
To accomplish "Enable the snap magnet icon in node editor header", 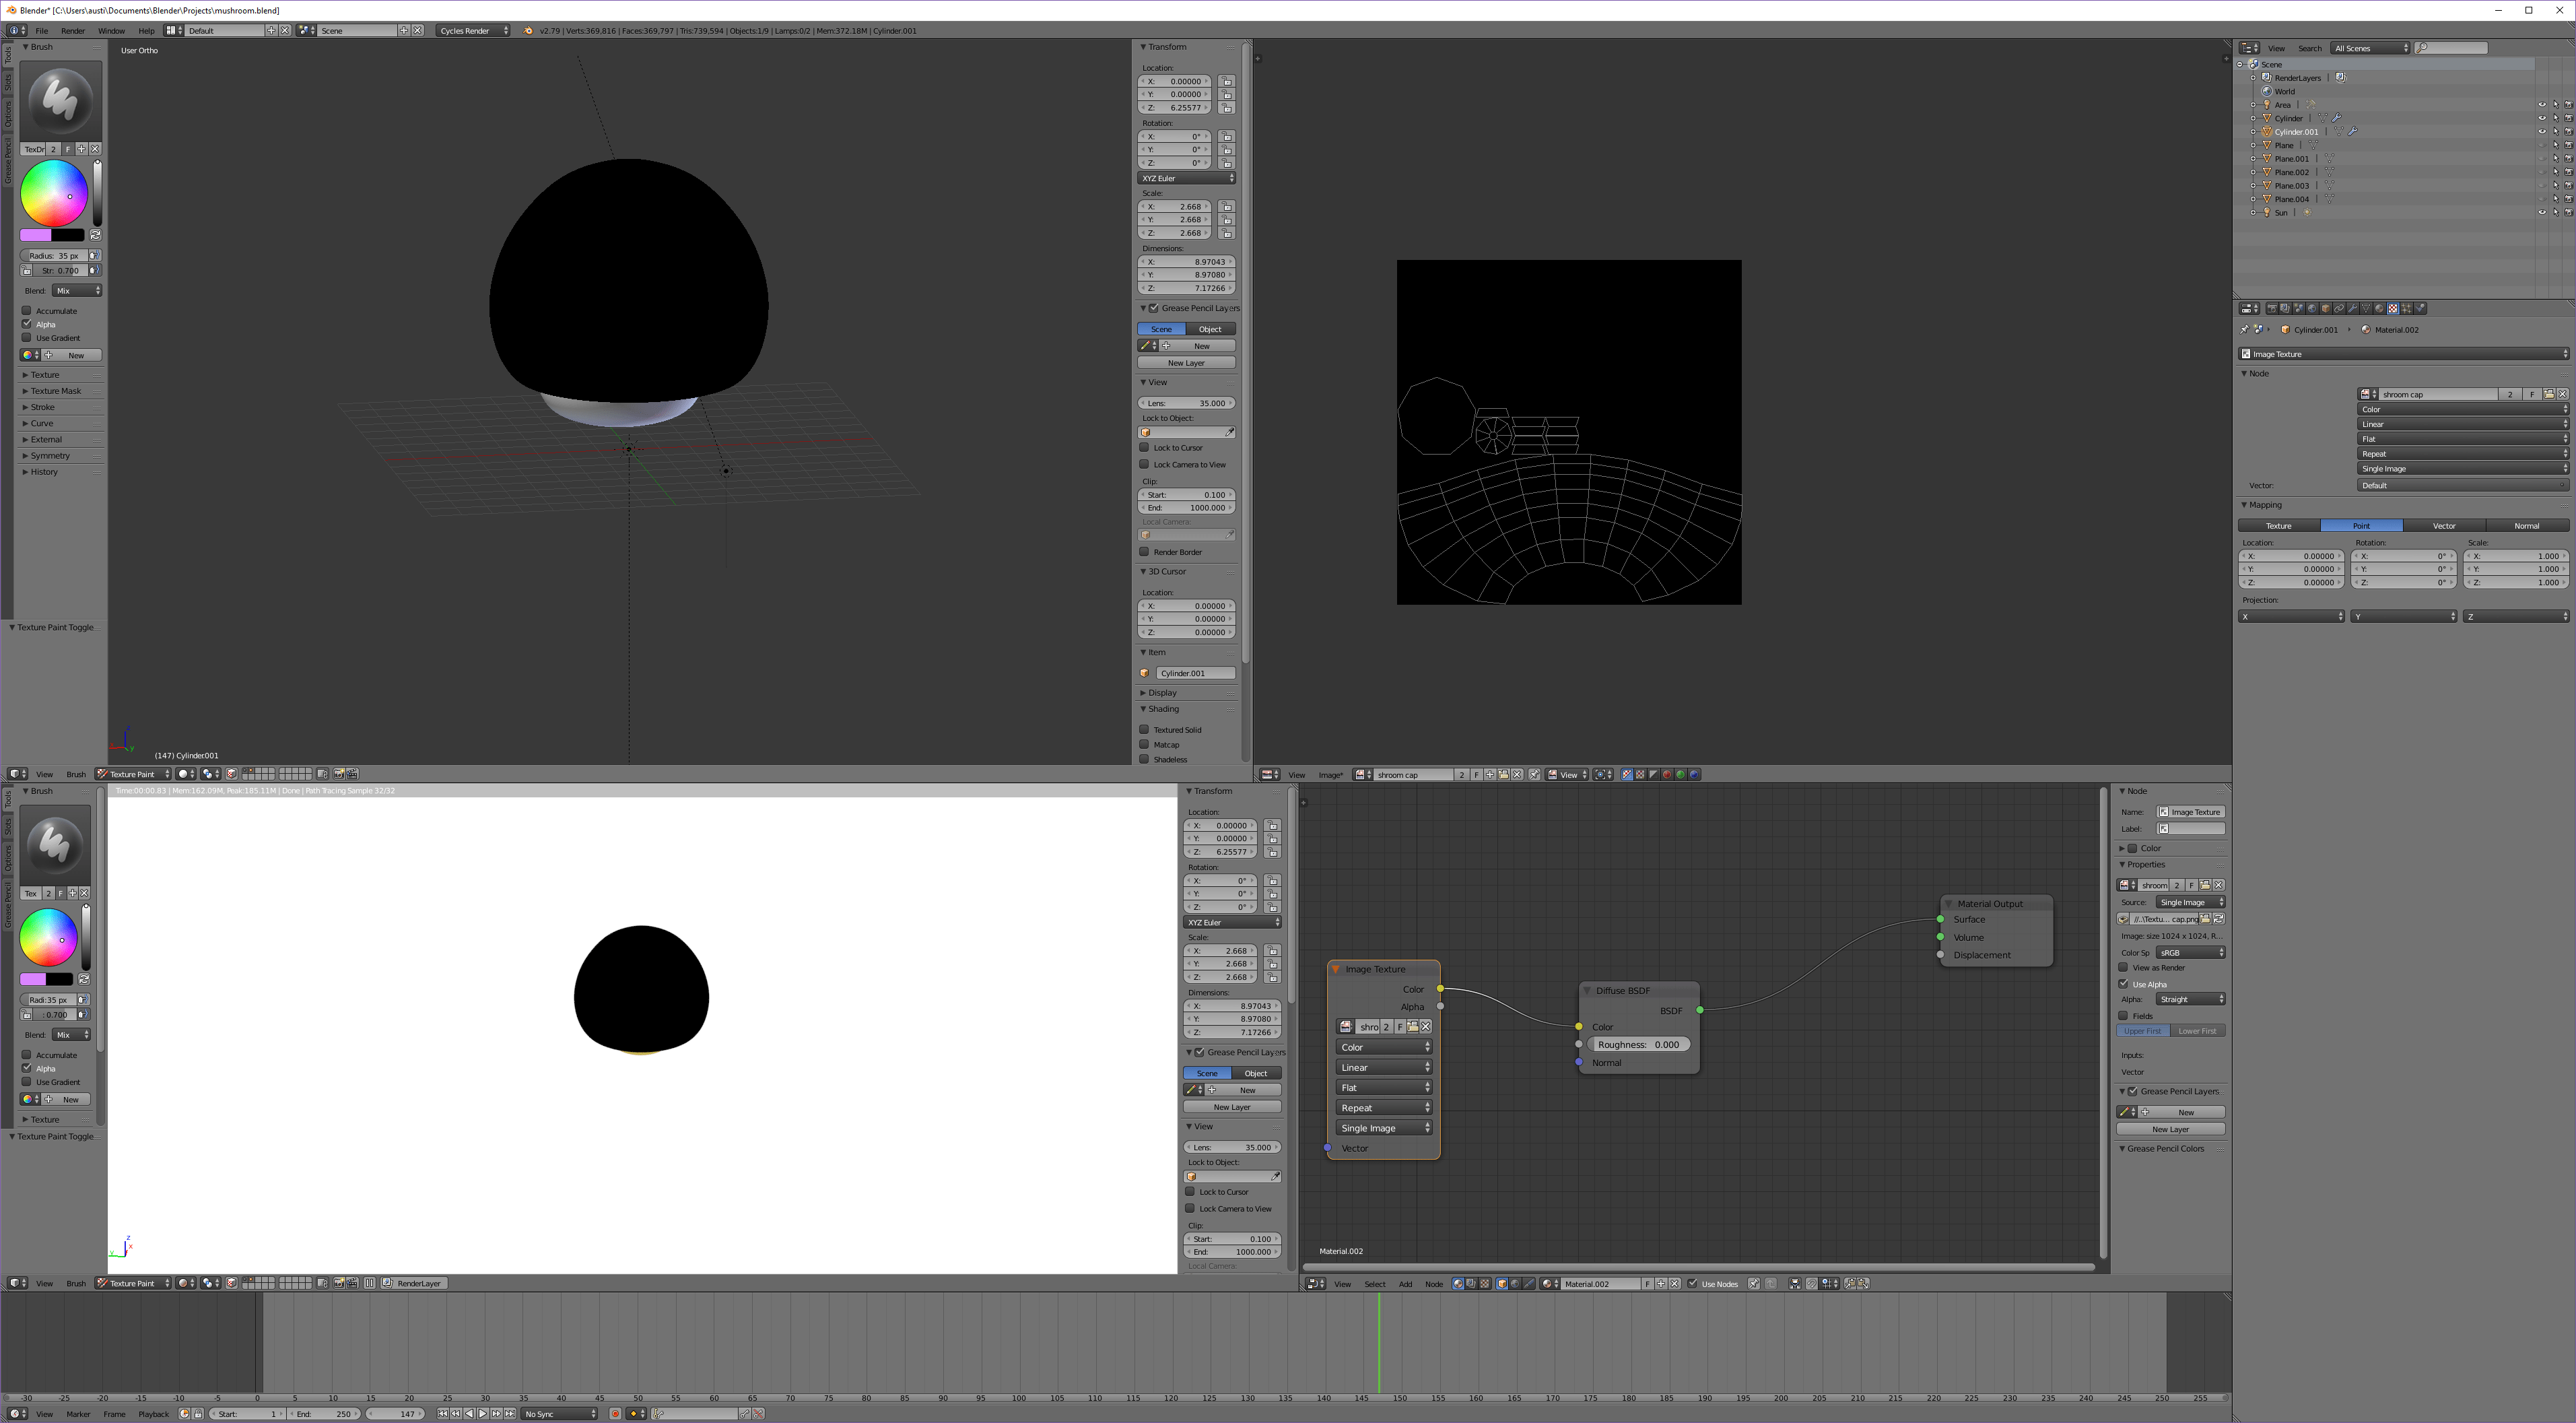I will click(x=1813, y=1285).
